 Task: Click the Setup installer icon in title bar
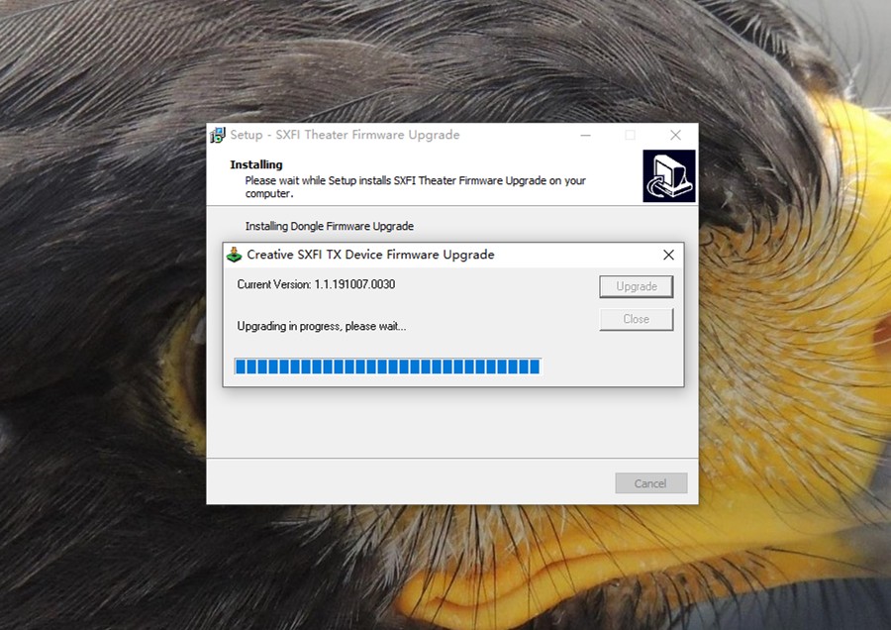217,135
